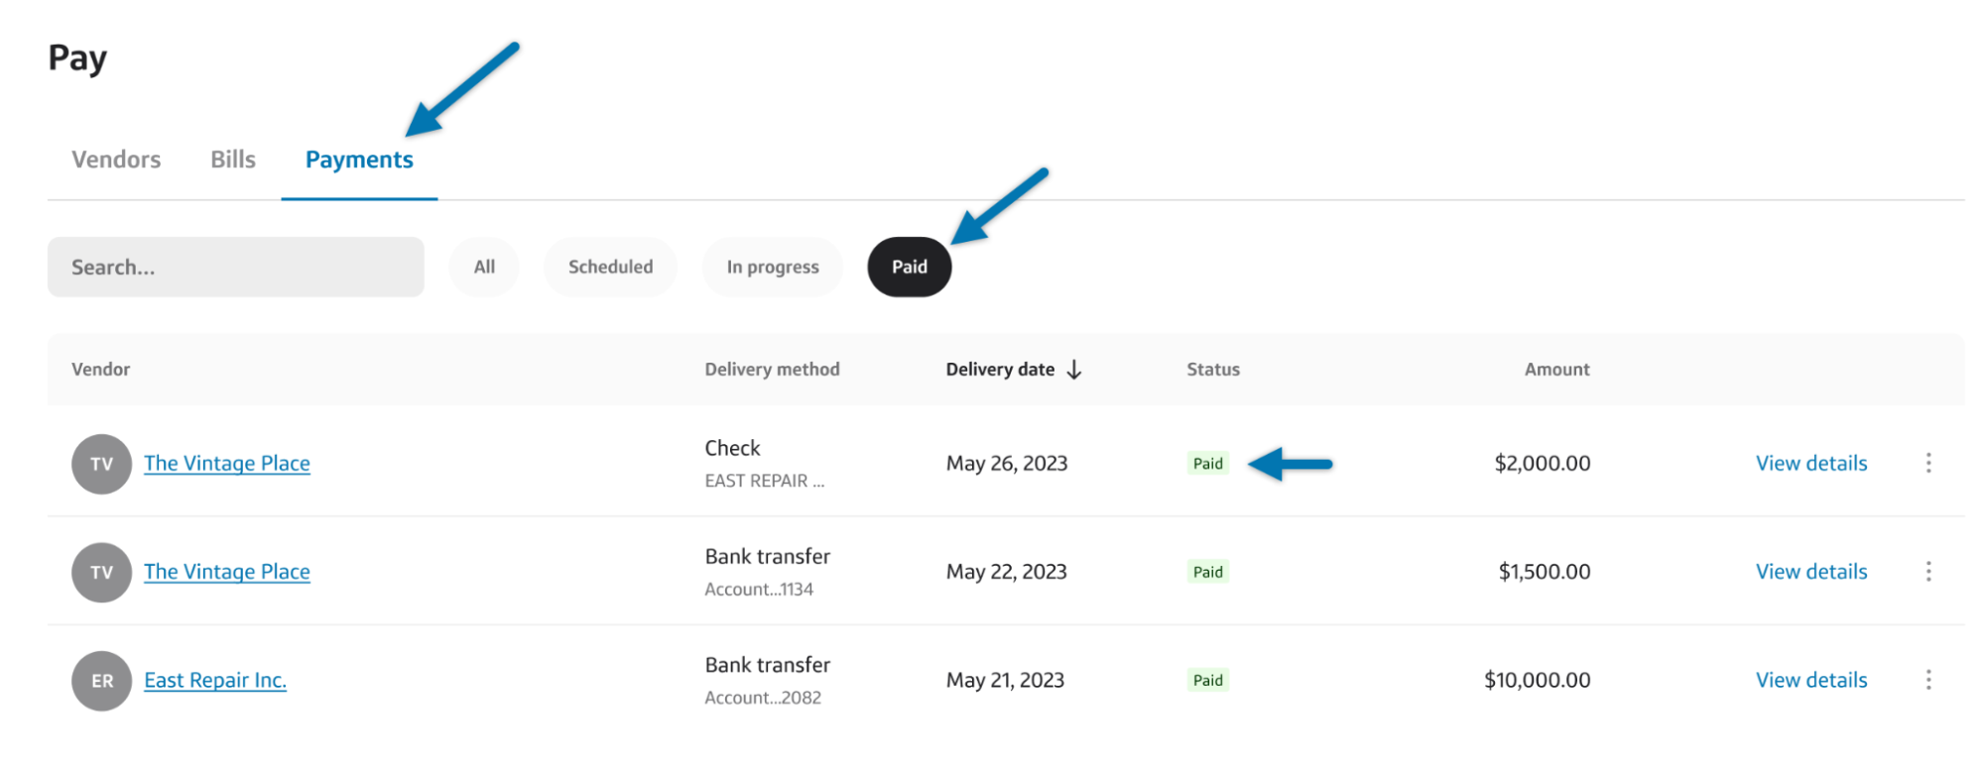
Task: Open the actions menu for the $10,000 payment
Action: point(1928,680)
